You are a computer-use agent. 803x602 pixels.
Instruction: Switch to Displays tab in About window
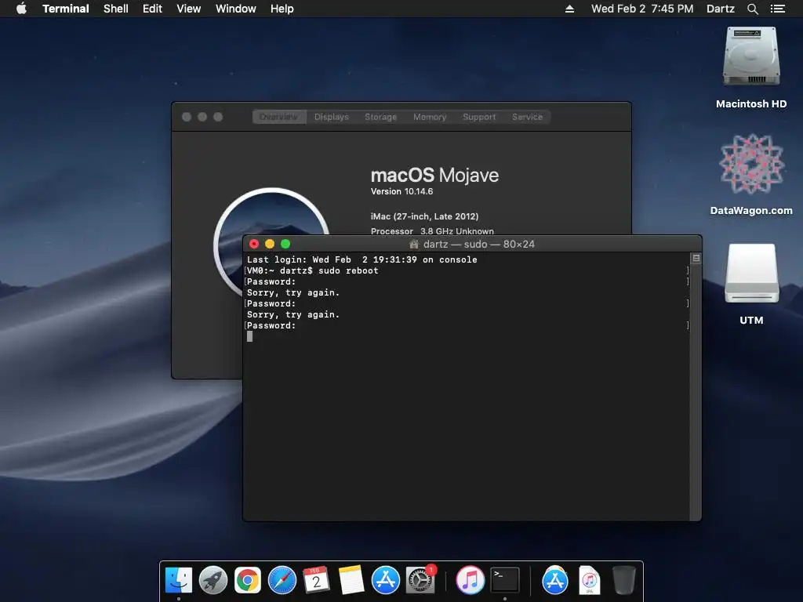pyautogui.click(x=332, y=117)
